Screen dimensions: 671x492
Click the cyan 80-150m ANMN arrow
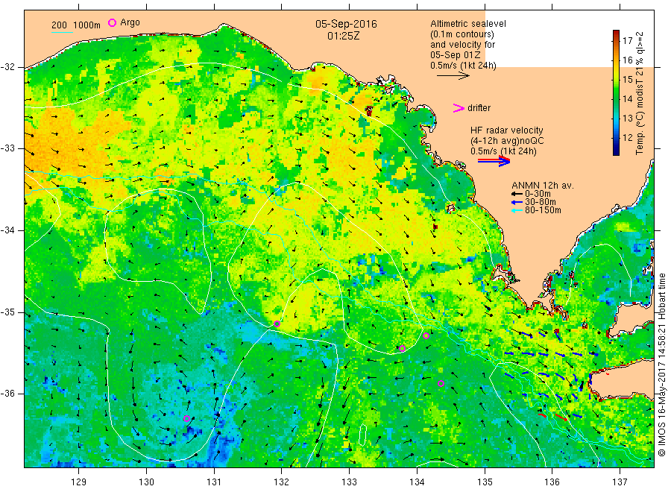click(517, 210)
